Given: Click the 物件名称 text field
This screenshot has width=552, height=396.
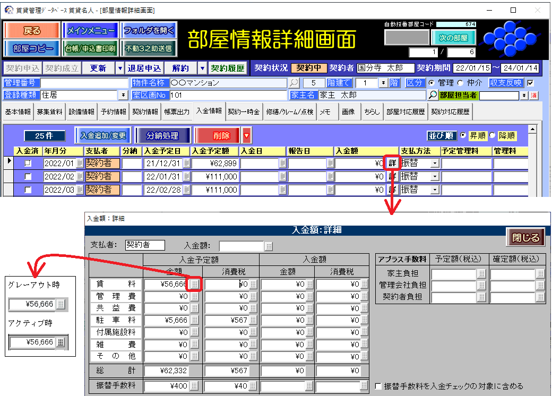Looking at the screenshot, I should tap(228, 83).
